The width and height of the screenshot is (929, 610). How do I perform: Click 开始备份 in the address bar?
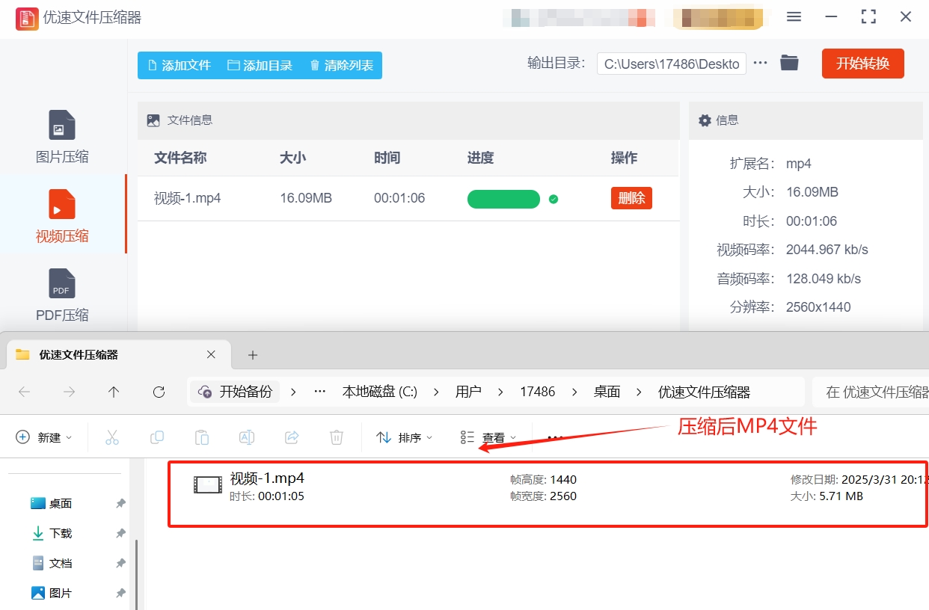236,392
